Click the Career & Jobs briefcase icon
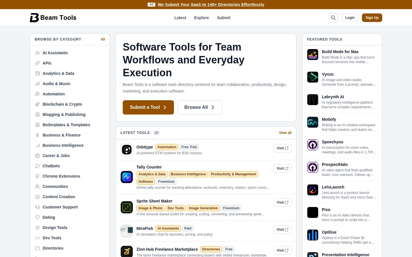This screenshot has width=412, height=257. (x=37, y=156)
